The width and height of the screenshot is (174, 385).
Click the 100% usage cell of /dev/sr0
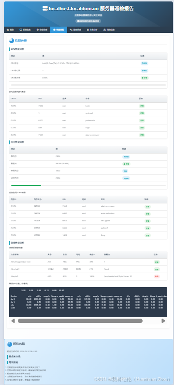click(x=92, y=277)
